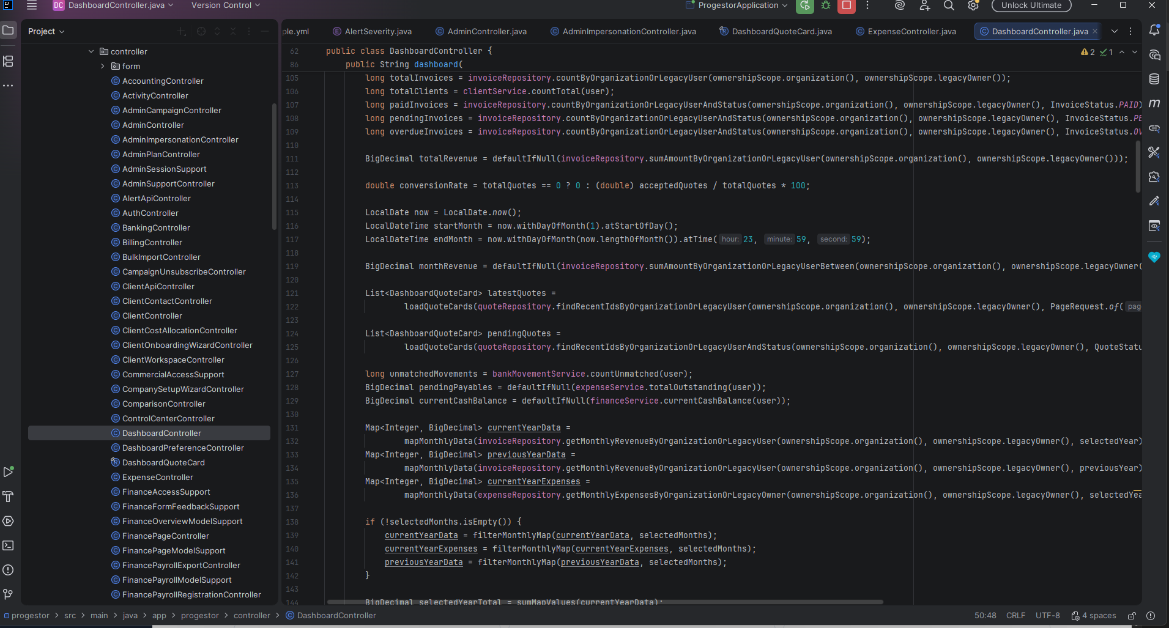Open more run actions three-dot menu
Screen dimensions: 1169x628
tap(867, 6)
